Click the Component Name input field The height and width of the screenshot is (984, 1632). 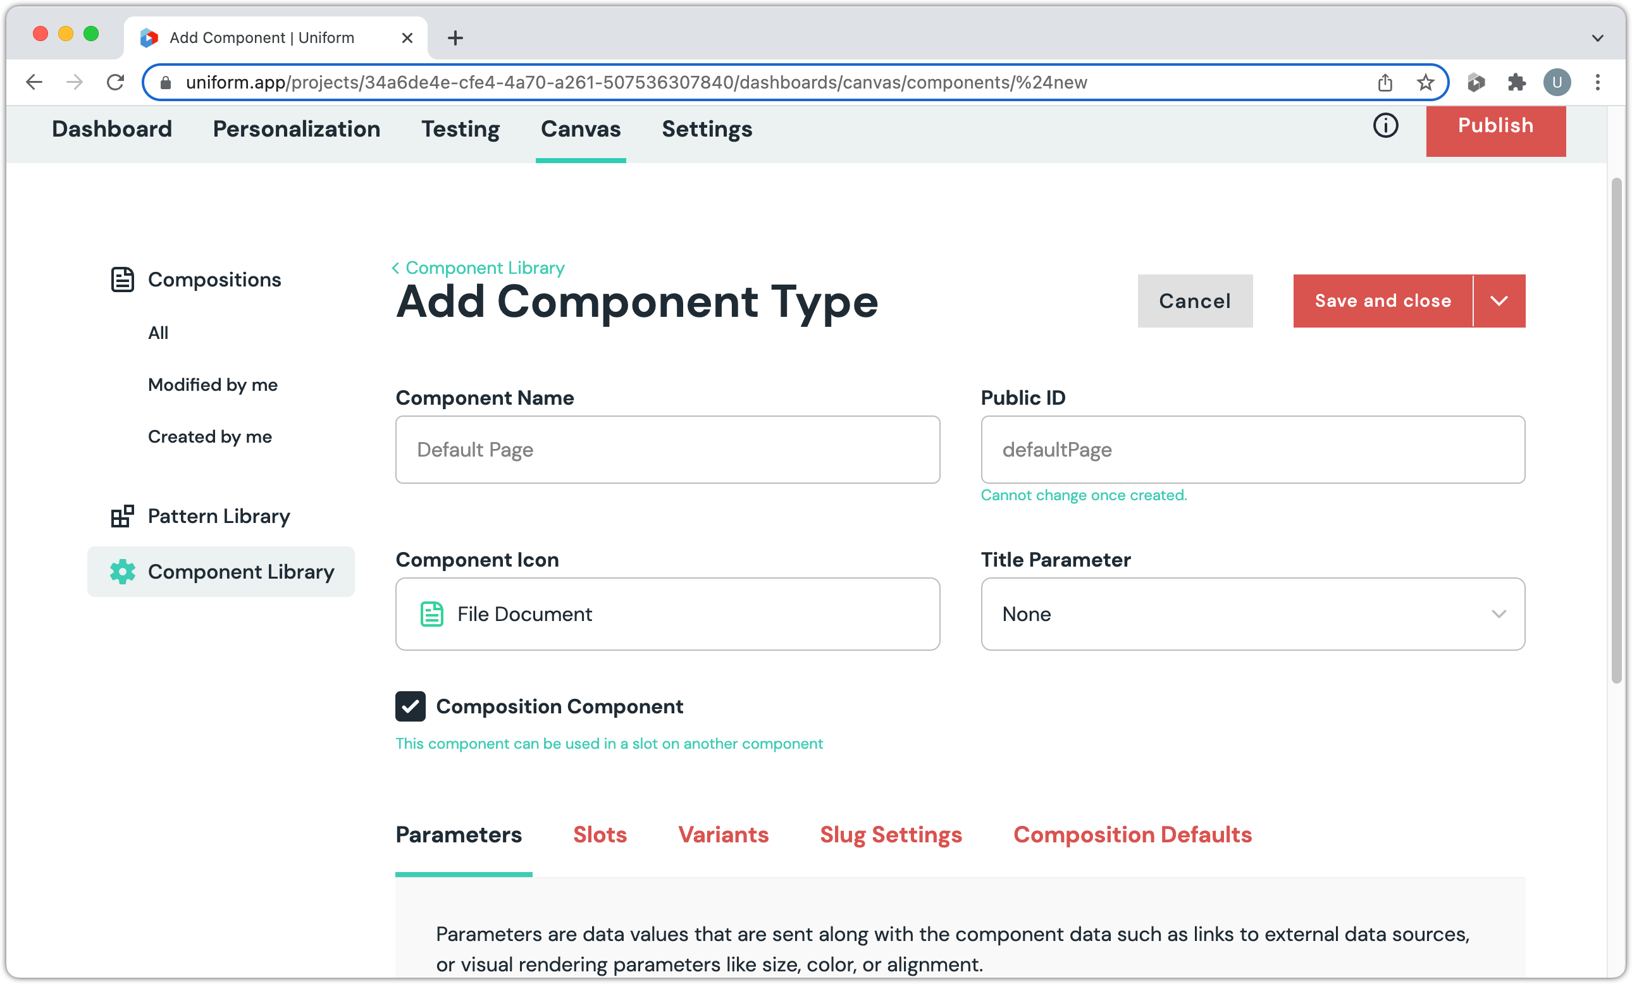pyautogui.click(x=667, y=450)
